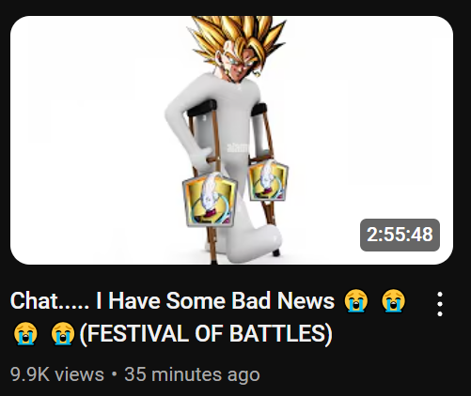Click the crying emoji right before (FESTIVAL
Viewport: 471px width, 396px height.
(x=63, y=333)
